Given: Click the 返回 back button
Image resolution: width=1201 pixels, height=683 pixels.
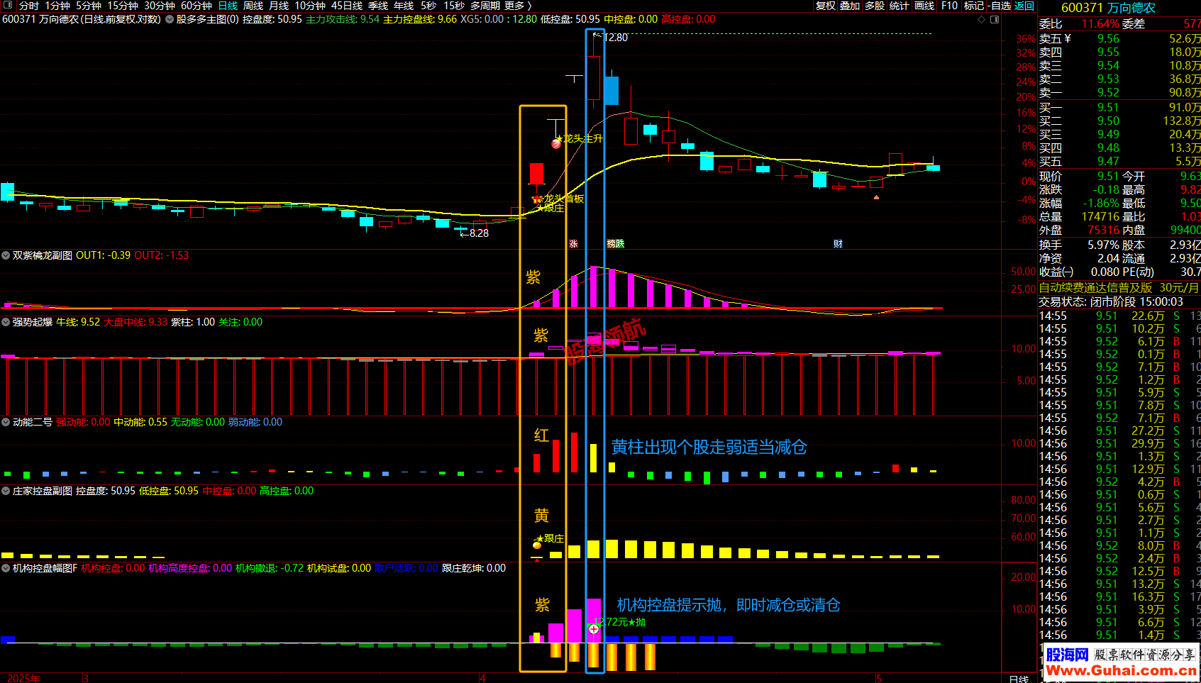Looking at the screenshot, I should coord(1024,6).
